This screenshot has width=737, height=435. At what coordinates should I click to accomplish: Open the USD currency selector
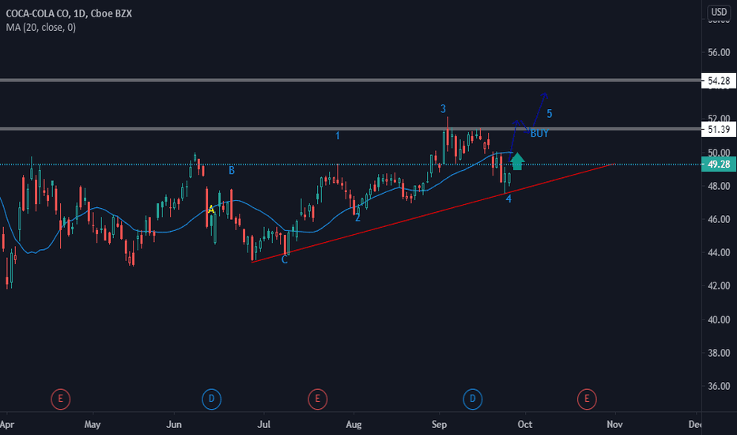coord(719,12)
